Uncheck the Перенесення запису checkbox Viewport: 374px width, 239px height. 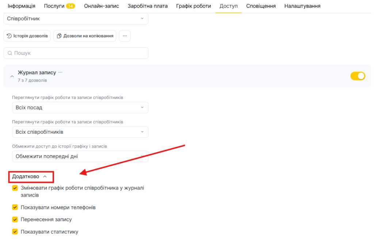coord(15,219)
